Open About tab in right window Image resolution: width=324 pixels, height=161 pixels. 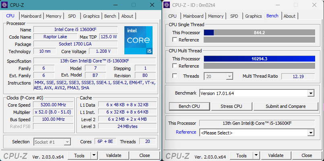(289, 16)
